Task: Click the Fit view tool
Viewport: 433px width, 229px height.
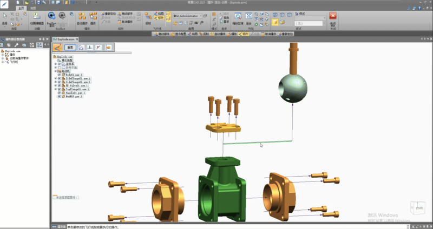Action: click(x=248, y=18)
